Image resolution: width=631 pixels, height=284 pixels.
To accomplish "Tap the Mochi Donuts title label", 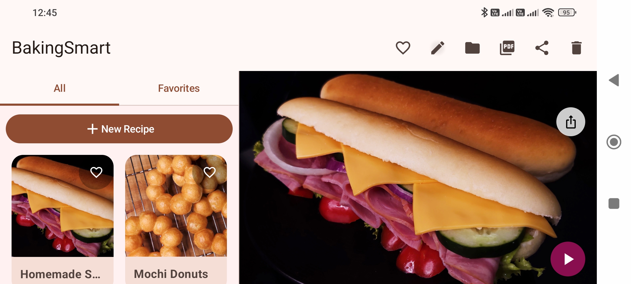I will tap(171, 274).
